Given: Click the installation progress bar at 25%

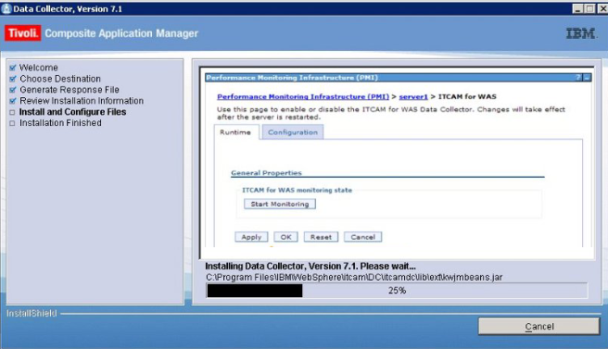Looking at the screenshot, I should pos(397,291).
